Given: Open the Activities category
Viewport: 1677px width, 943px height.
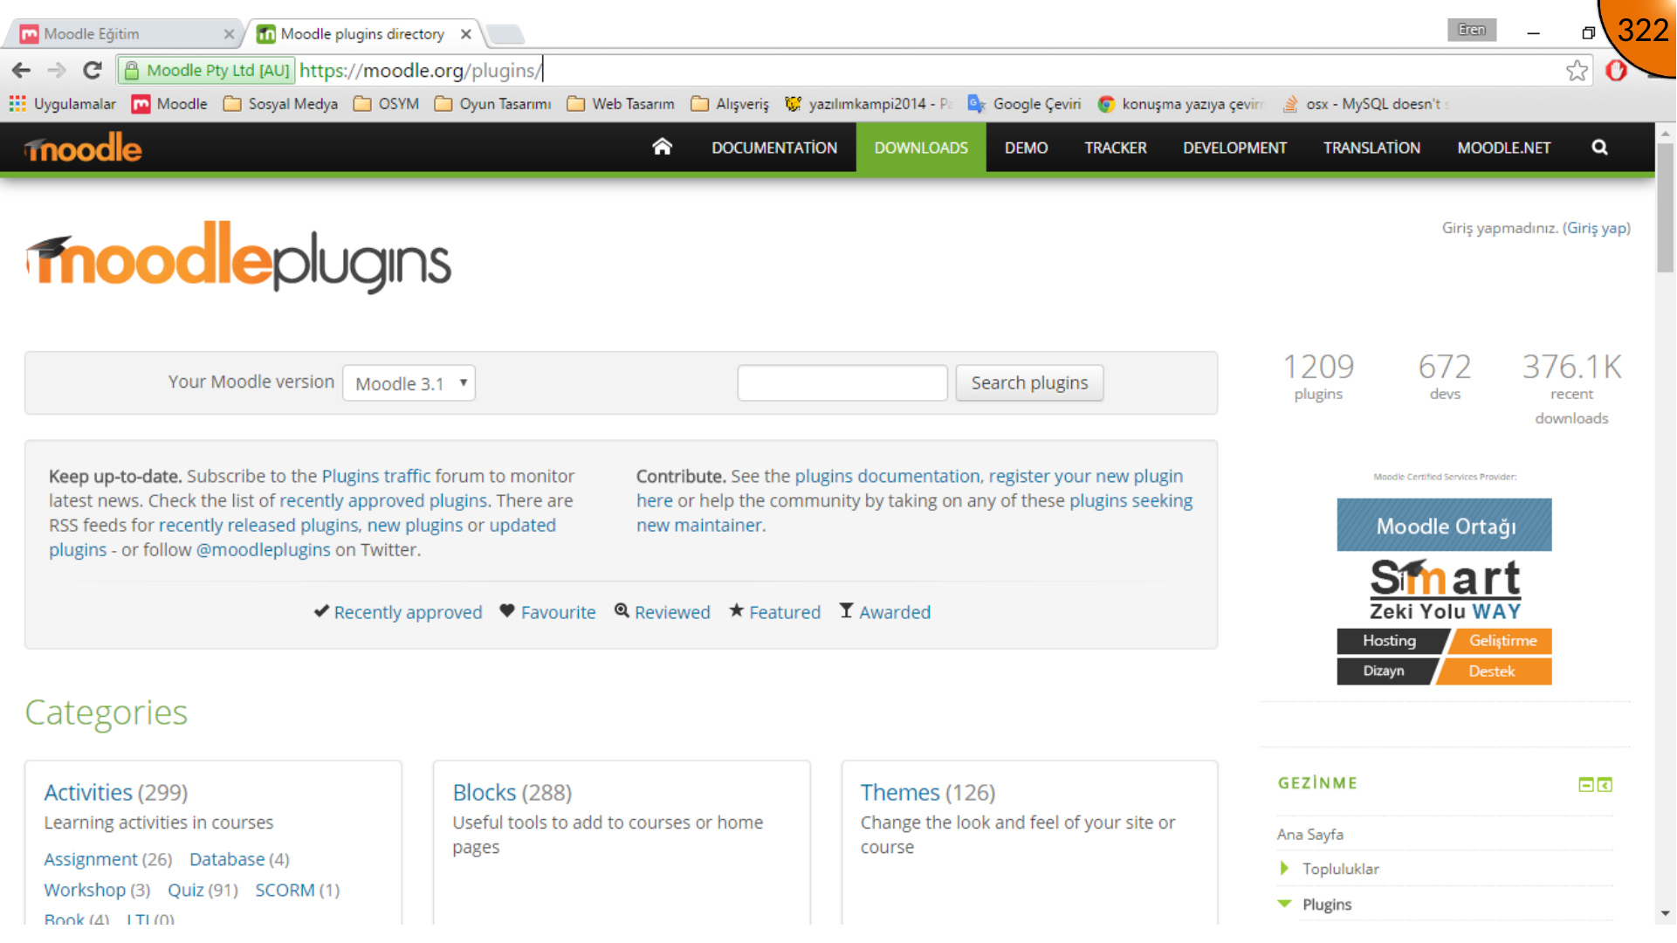Looking at the screenshot, I should point(88,792).
